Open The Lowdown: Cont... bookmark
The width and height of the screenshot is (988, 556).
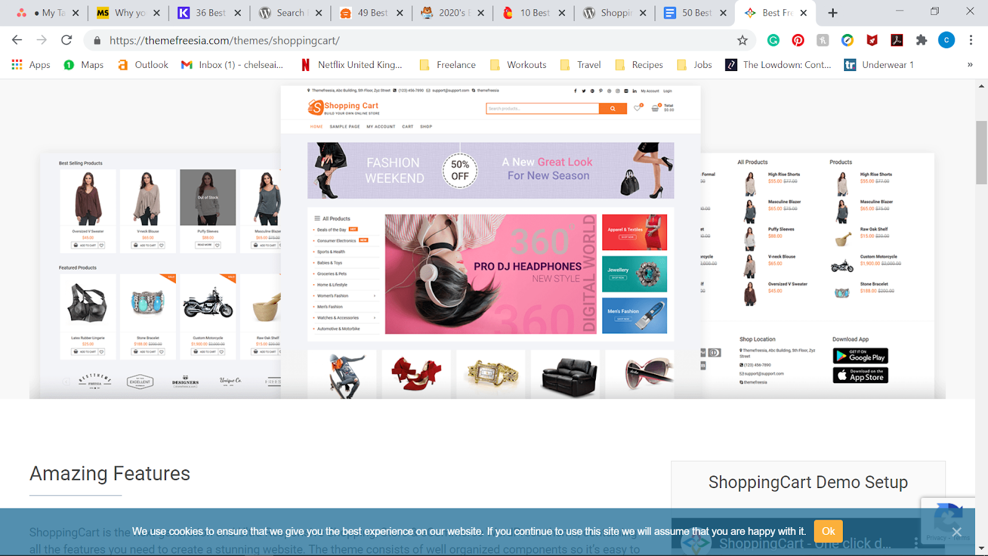(x=778, y=65)
